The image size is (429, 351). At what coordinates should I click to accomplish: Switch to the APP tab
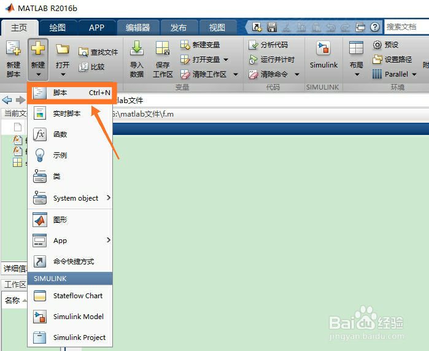(x=96, y=28)
